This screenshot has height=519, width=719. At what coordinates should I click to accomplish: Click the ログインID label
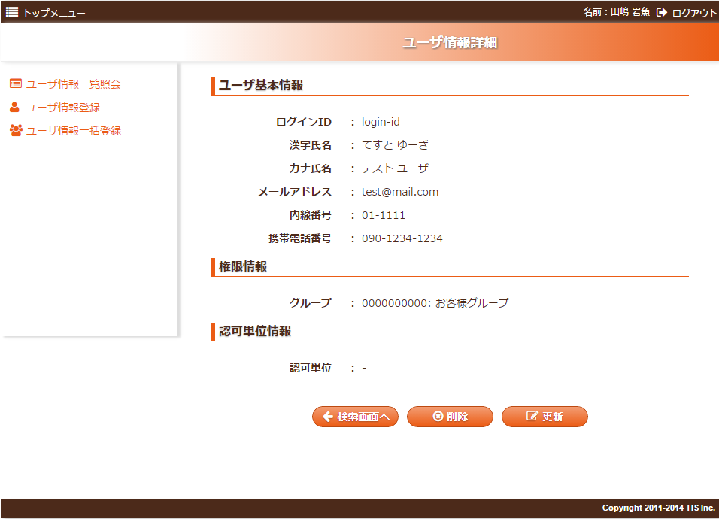[x=304, y=122]
